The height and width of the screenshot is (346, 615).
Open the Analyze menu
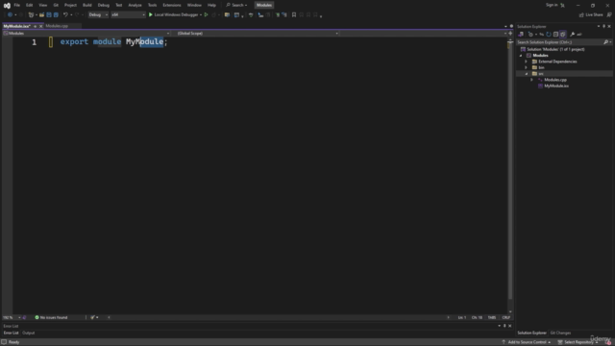135,5
